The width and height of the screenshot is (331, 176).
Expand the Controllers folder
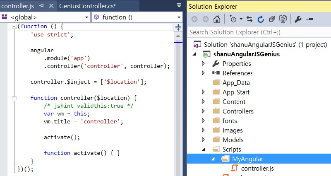(x=203, y=111)
